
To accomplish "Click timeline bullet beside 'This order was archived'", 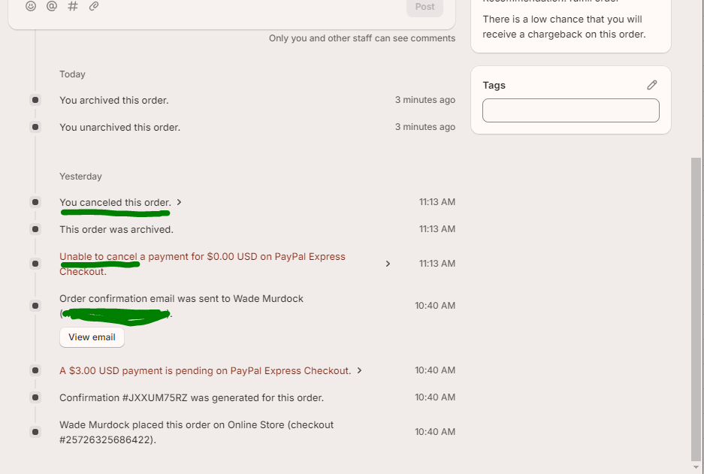I will 35,229.
